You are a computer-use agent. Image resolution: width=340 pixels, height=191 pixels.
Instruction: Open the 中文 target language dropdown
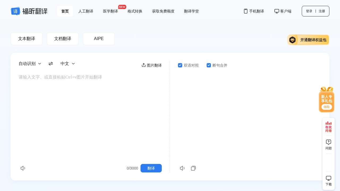tap(67, 64)
